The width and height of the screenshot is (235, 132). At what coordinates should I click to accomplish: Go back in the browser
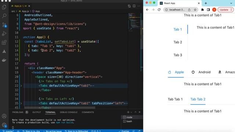147,10
